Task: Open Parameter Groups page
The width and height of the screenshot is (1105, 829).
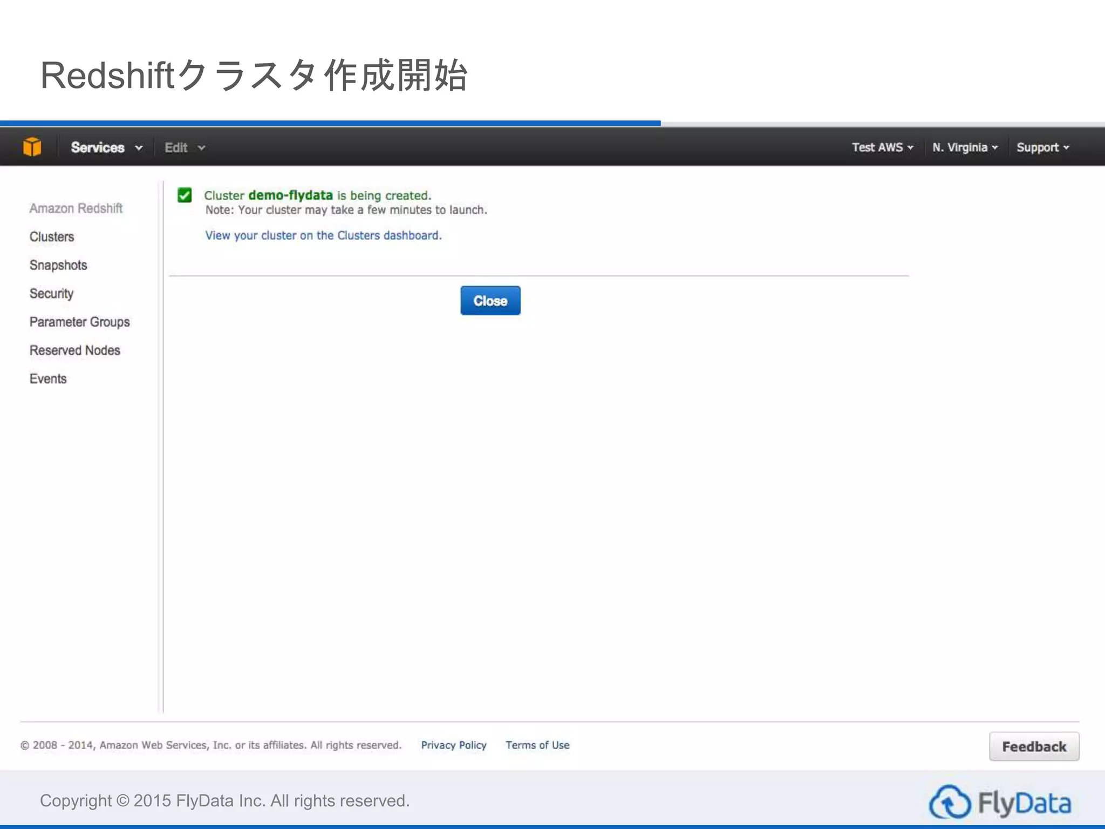Action: (x=80, y=322)
